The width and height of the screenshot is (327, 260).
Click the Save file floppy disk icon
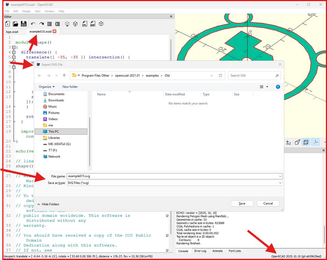pos(23,24)
